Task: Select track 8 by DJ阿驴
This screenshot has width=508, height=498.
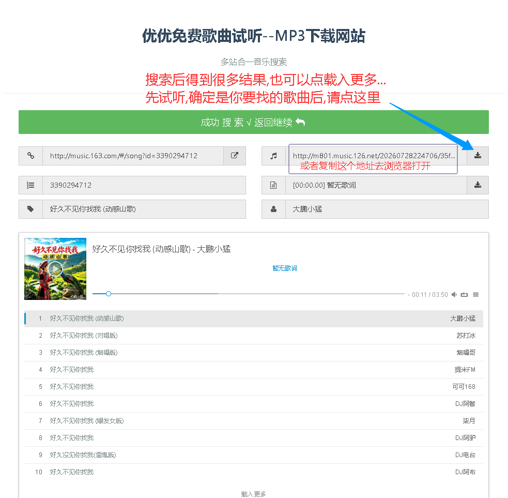Action: pos(254,438)
